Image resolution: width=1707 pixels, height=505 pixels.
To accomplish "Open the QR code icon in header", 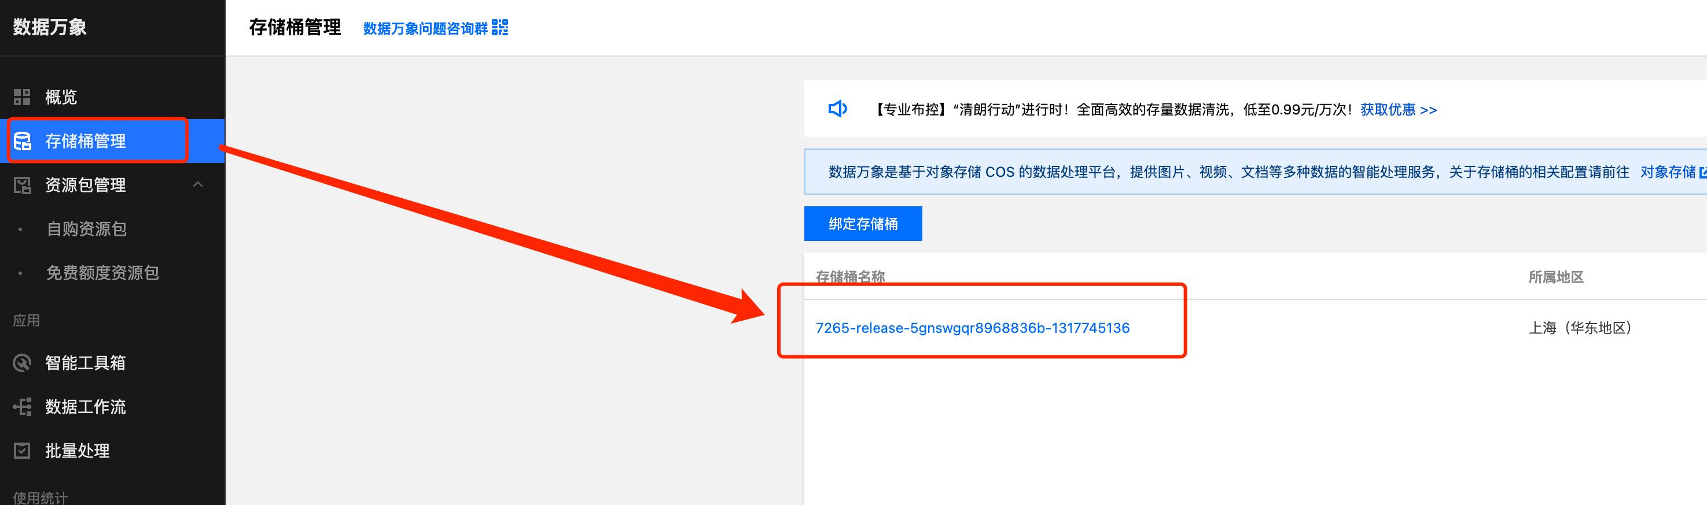I will point(501,28).
